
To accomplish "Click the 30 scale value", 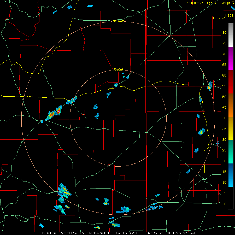I will (224, 139).
